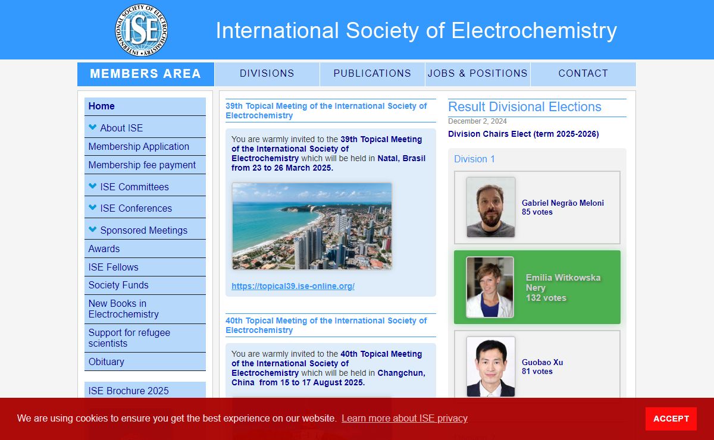Click Changchun, China meeting location text
This screenshot has width=714, height=440.
[x=328, y=378]
